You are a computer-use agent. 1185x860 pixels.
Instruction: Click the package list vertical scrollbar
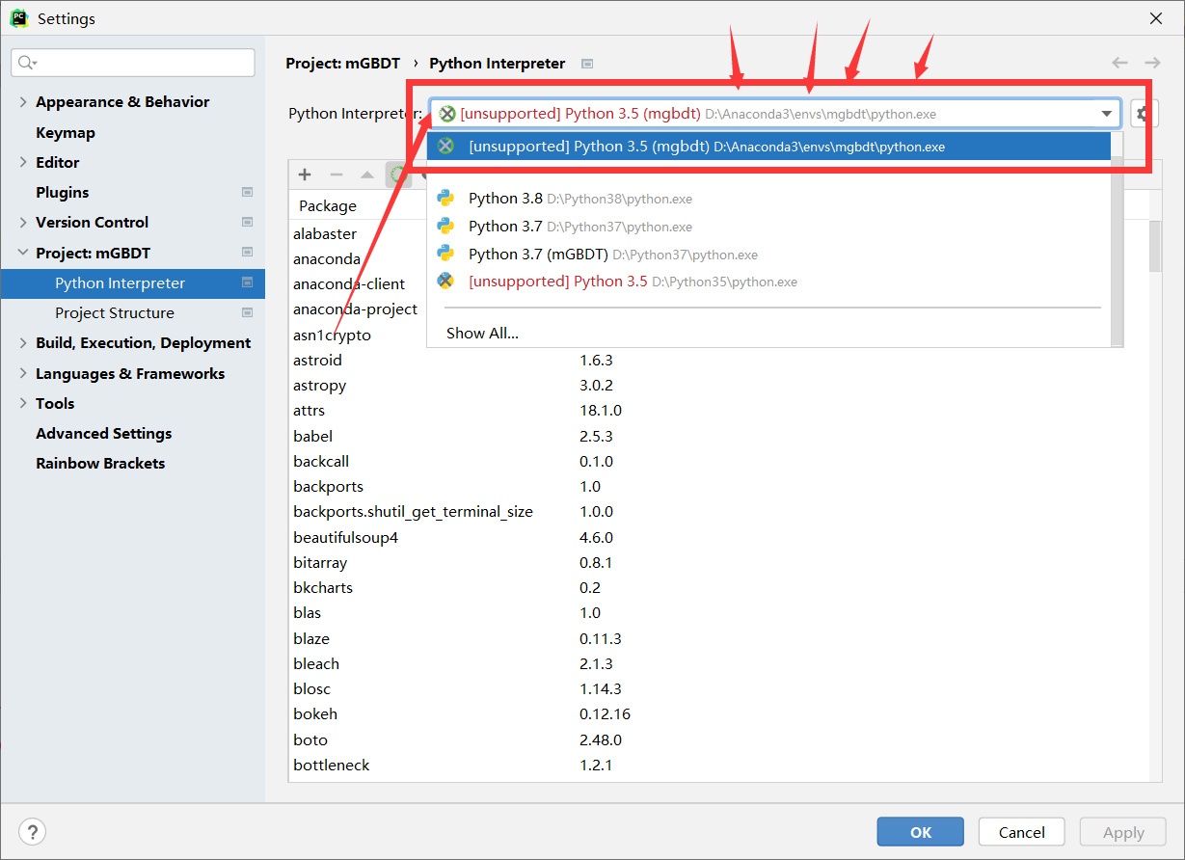[x=1155, y=248]
